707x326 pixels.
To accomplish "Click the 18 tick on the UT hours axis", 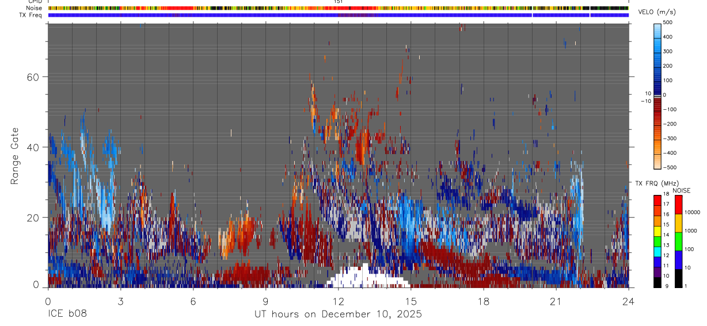I will 484,301.
